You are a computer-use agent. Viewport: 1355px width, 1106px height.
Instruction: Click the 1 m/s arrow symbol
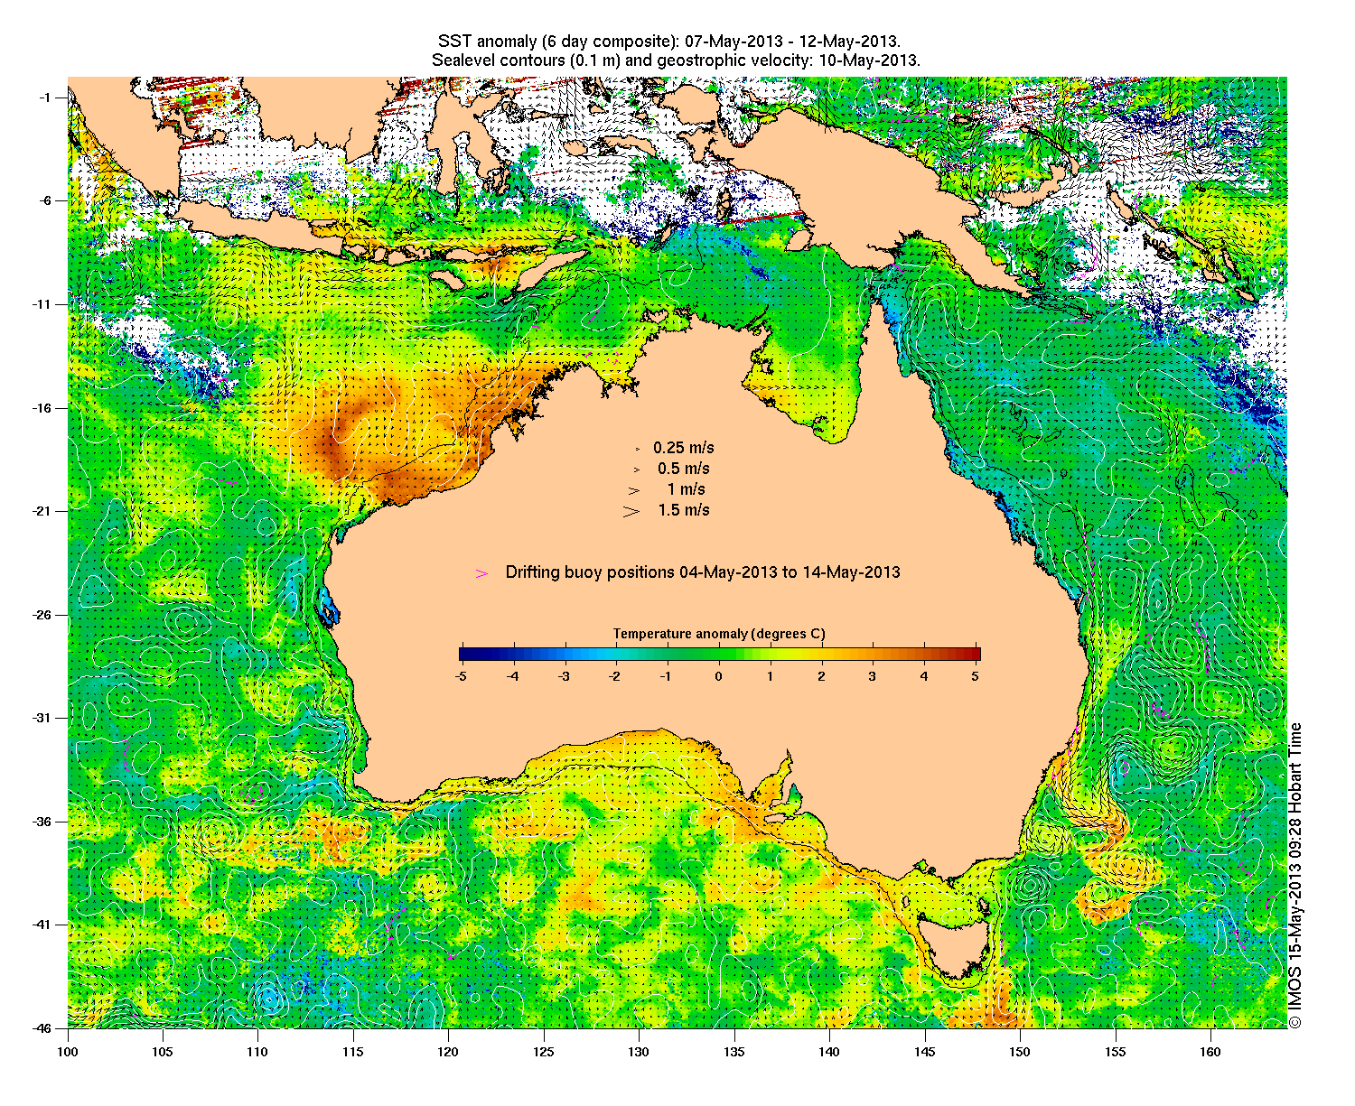click(x=634, y=490)
